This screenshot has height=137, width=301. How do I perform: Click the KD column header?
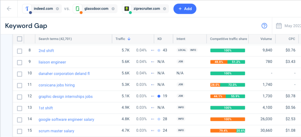[x=160, y=39]
